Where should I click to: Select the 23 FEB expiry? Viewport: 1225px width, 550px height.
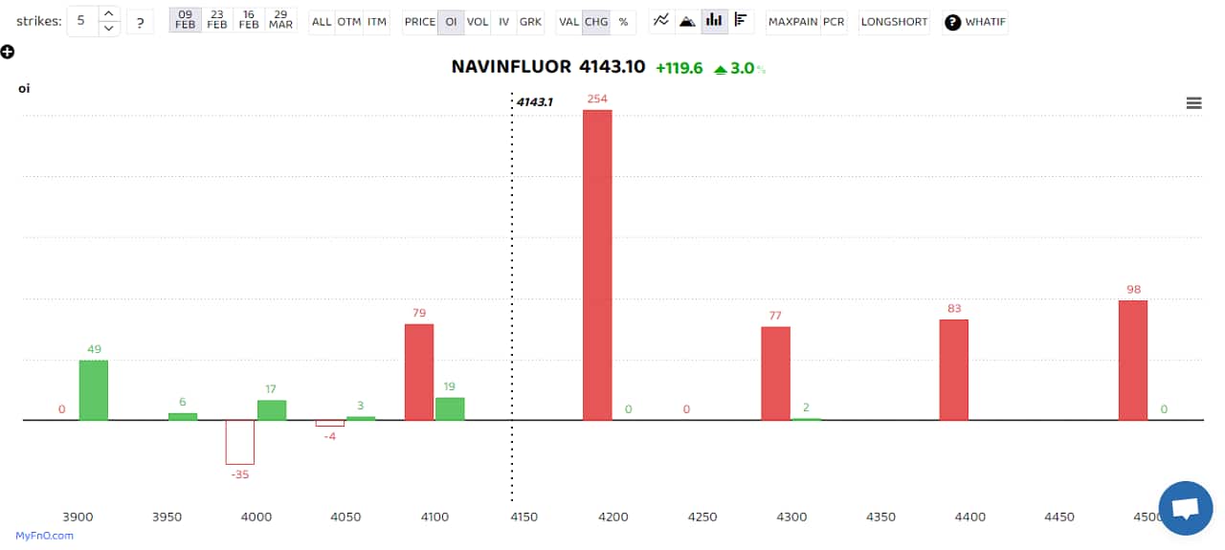click(x=217, y=20)
